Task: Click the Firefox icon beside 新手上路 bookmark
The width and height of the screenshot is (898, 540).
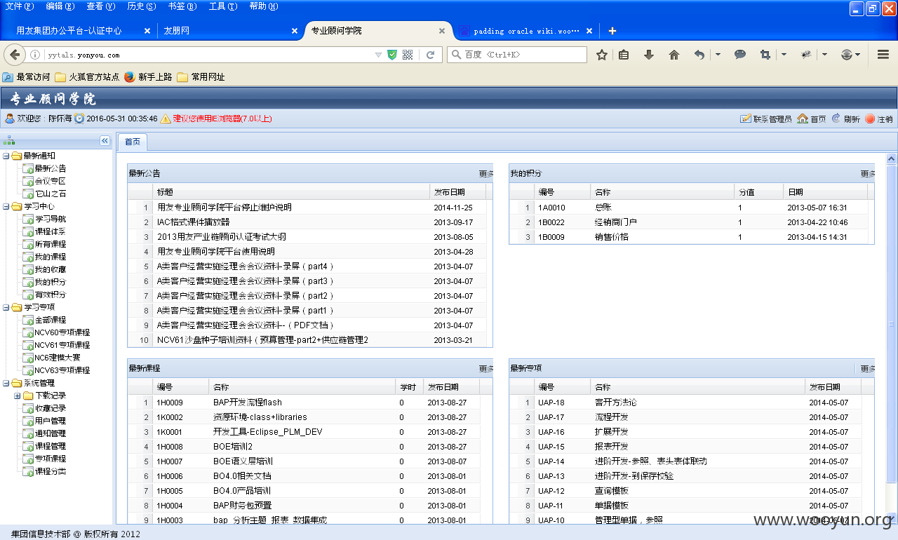Action: pos(130,77)
